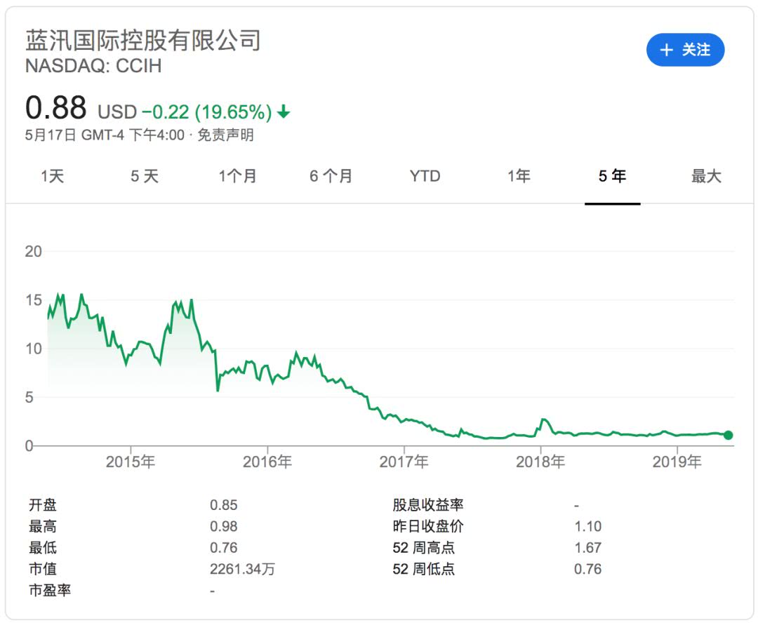Click the 市值 value 2261.34万
Viewport: 758px width, 625px height.
[x=242, y=569]
